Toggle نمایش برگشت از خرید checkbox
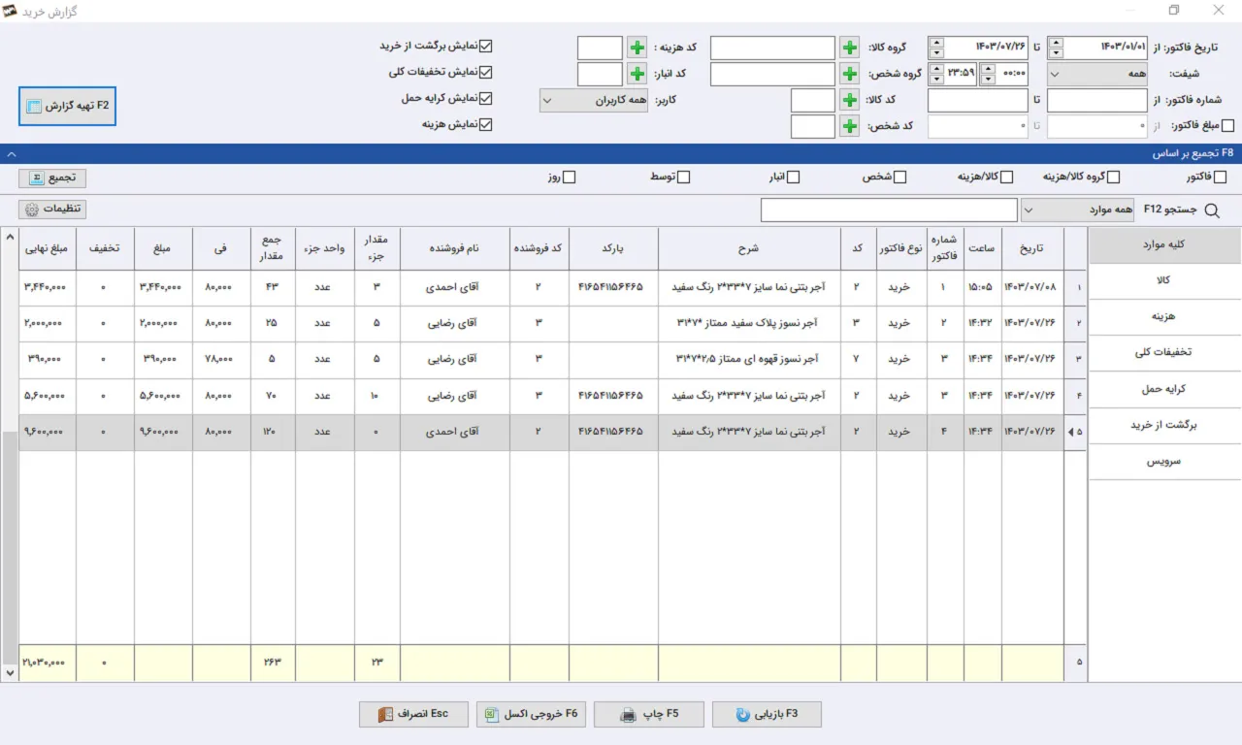The width and height of the screenshot is (1242, 745). [487, 46]
